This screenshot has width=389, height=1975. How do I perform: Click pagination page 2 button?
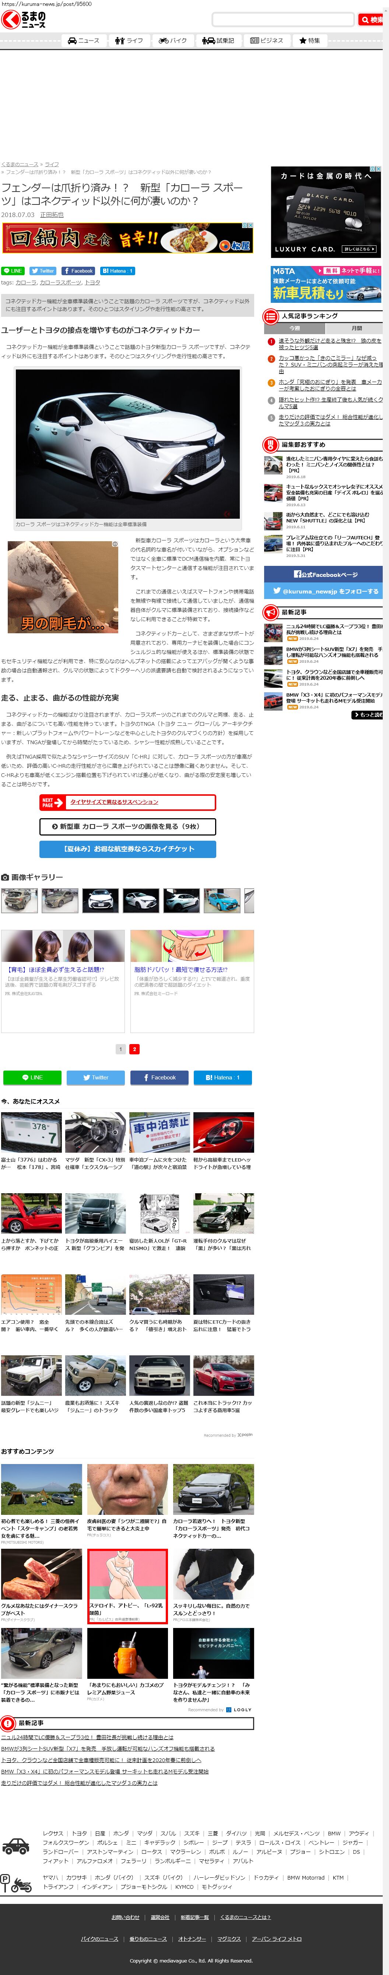(x=134, y=1049)
